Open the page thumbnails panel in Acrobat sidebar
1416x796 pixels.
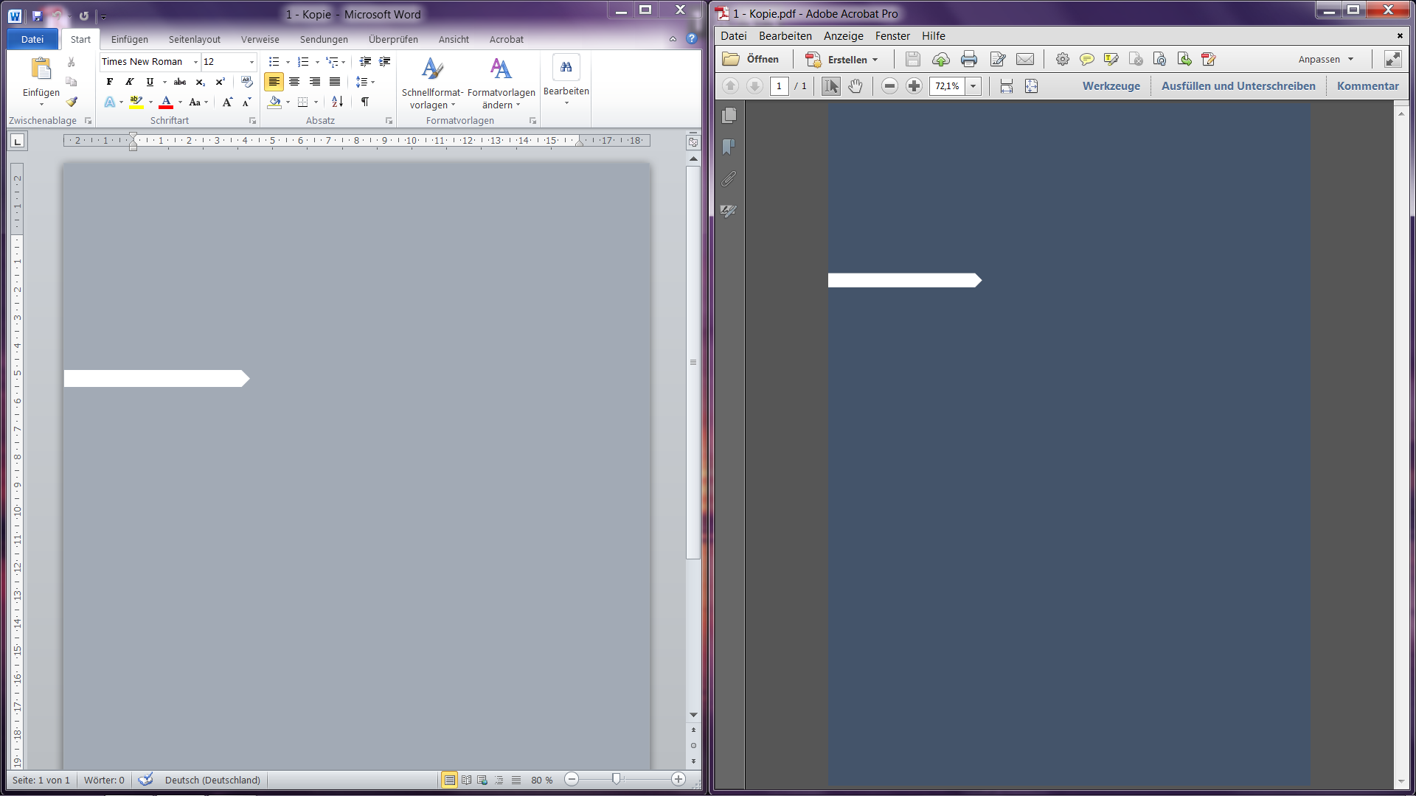click(729, 116)
